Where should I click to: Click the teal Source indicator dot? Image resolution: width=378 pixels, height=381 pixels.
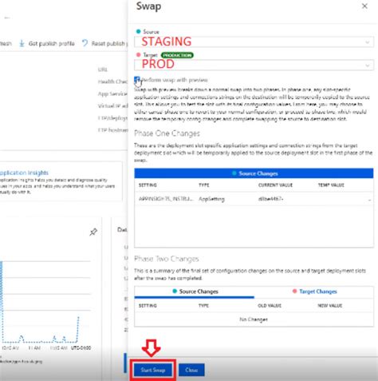tap(138, 31)
